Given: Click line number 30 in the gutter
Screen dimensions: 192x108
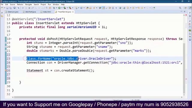Looking at the screenshot, I should point(8,86).
